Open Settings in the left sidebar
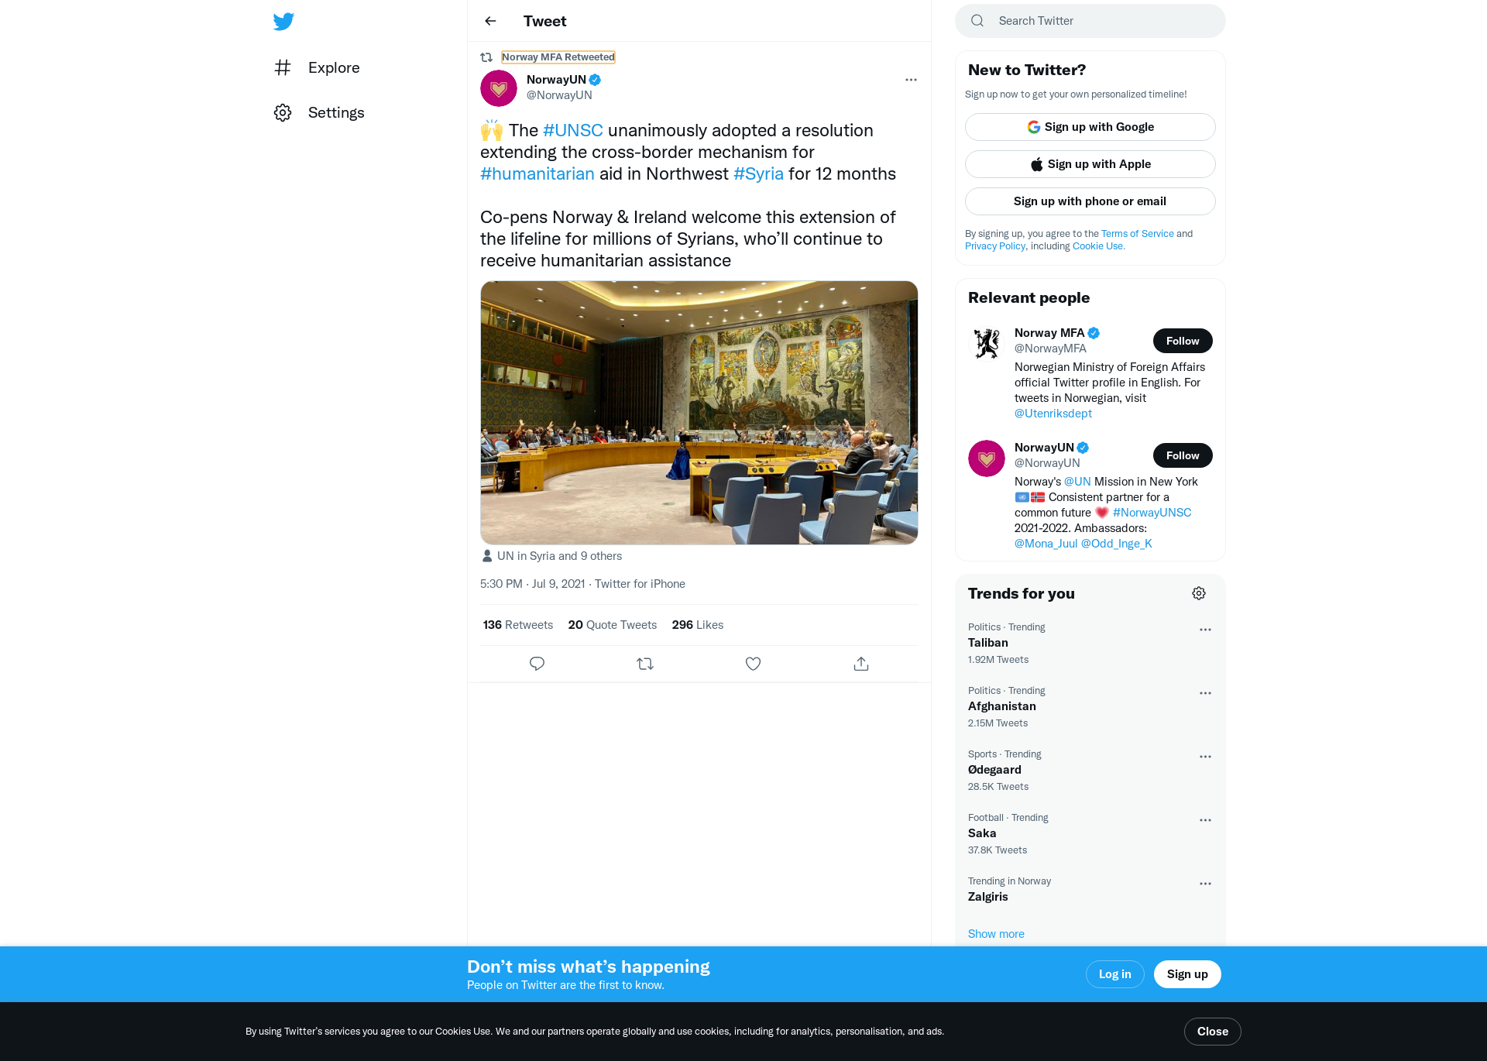Image resolution: width=1487 pixels, height=1061 pixels. (x=319, y=112)
